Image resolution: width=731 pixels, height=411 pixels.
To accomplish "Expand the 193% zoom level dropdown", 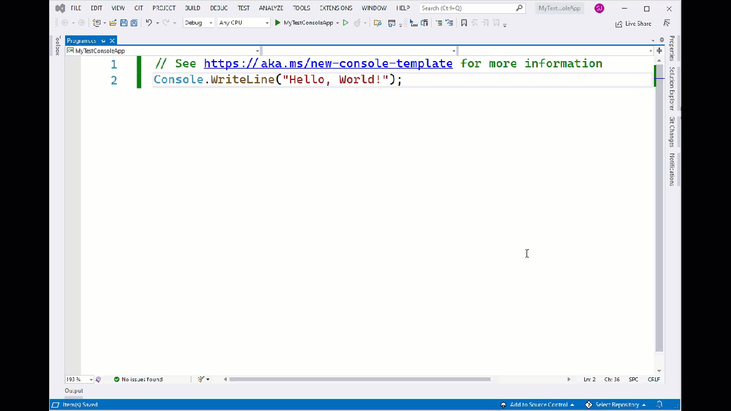I will point(91,380).
